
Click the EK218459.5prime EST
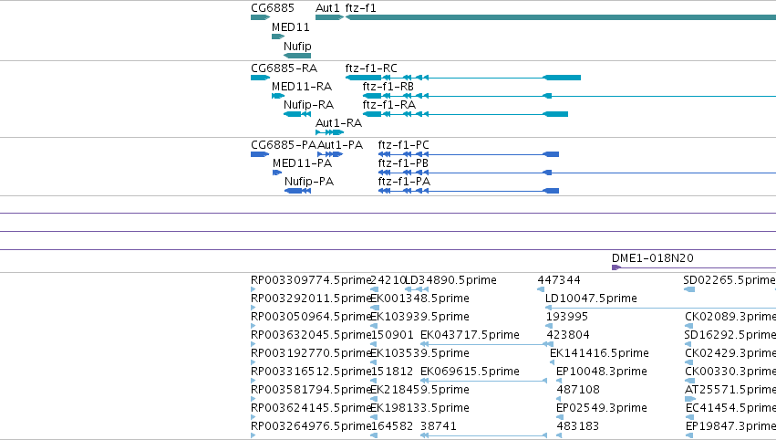pos(419,390)
